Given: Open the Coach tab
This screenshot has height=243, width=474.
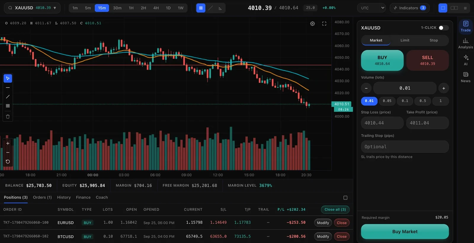Looking at the screenshot, I should [102, 197].
